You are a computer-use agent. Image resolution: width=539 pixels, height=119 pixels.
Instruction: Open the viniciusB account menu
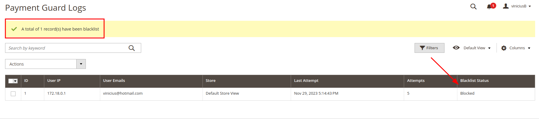click(x=521, y=6)
